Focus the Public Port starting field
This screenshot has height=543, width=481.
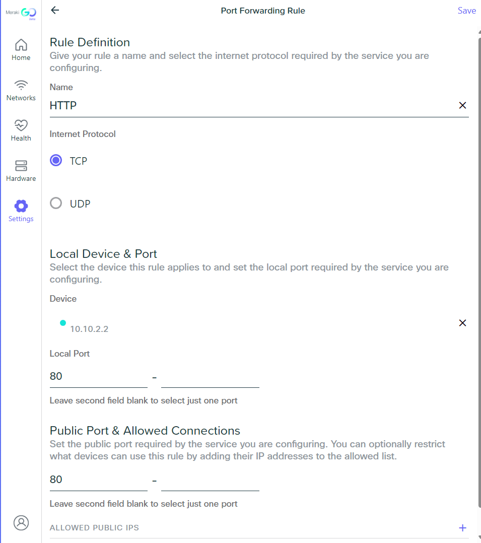[98, 479]
